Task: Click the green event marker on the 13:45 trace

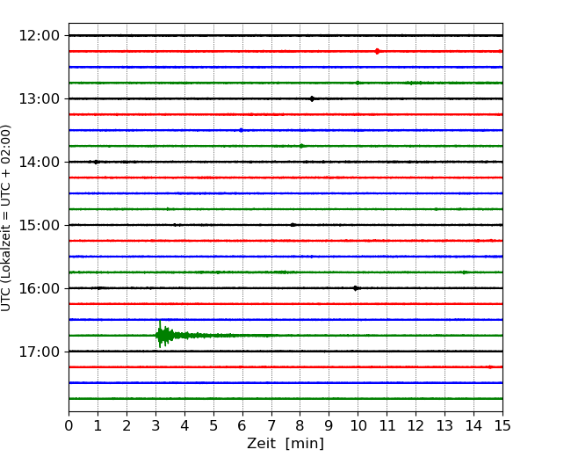Action: (301, 146)
